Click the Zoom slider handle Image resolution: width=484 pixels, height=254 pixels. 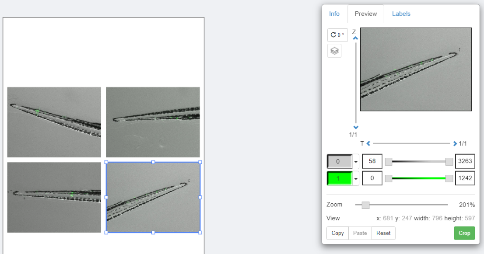click(365, 205)
